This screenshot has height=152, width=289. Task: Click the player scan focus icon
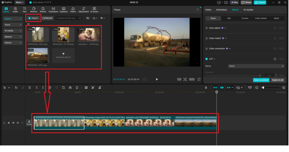[x=185, y=79]
